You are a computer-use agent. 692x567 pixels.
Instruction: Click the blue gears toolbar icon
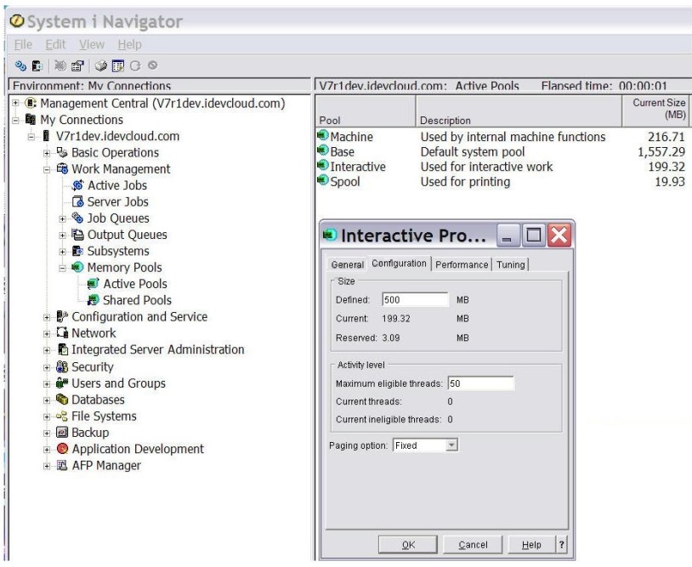click(20, 65)
